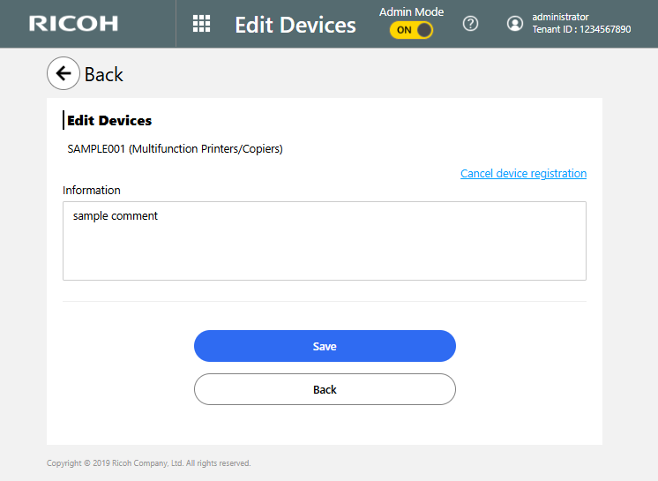Viewport: 658px width, 481px height.
Task: Click the Edit Devices title in top bar
Action: 295,25
